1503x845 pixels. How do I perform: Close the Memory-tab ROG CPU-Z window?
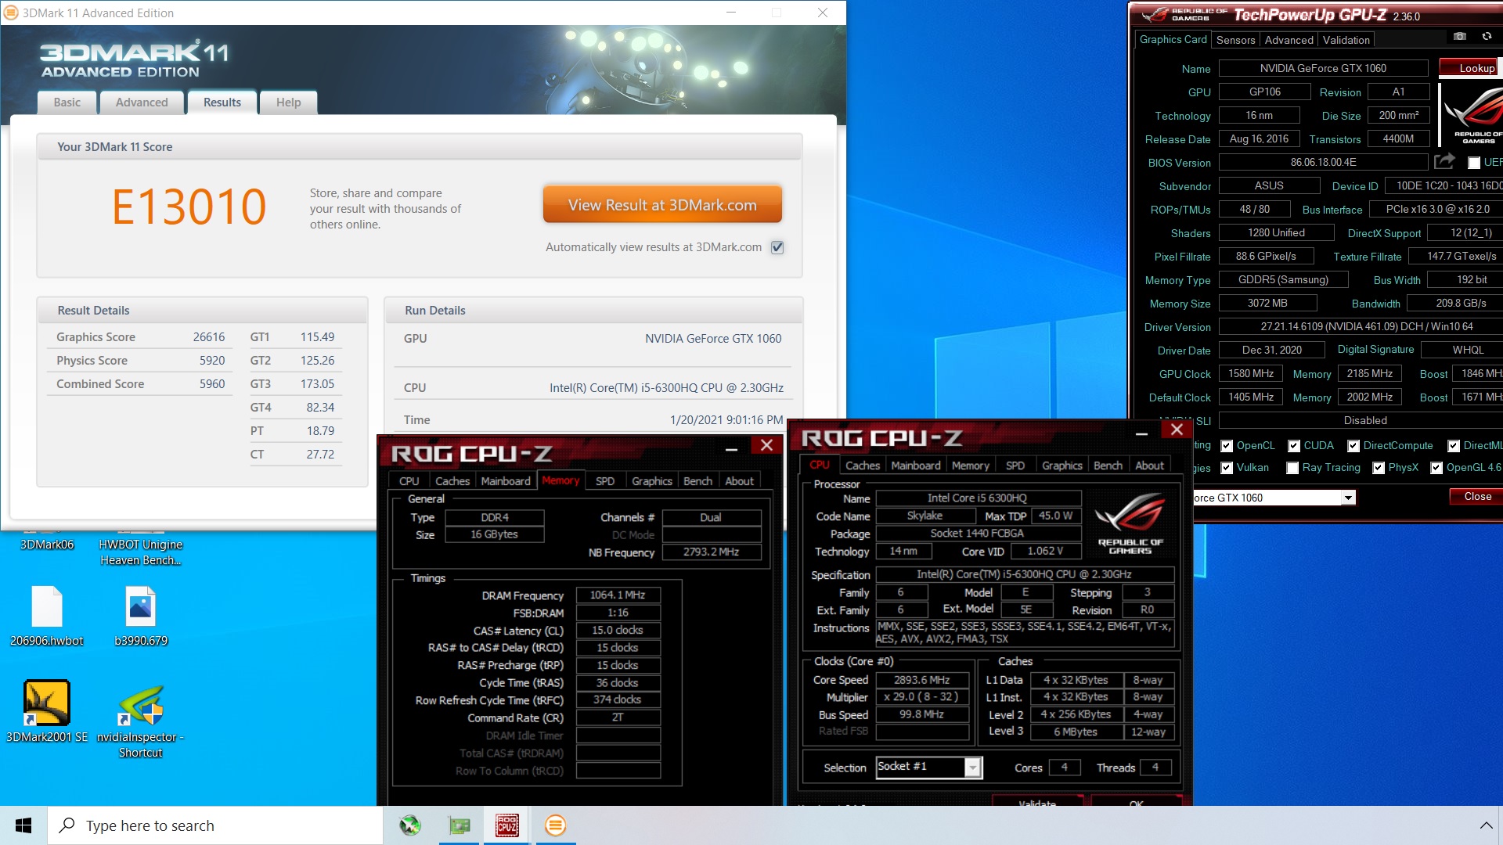coord(766,445)
